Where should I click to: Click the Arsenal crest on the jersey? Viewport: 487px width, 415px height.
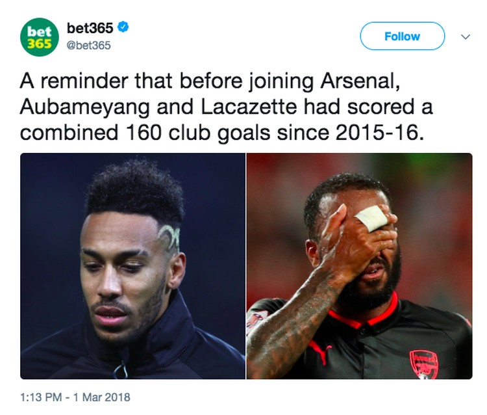tap(423, 364)
